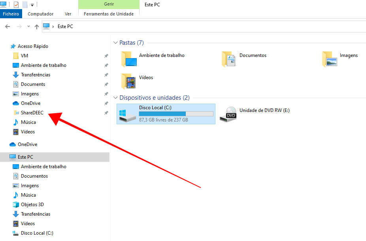Switch to the Computador ribbon tab
The width and height of the screenshot is (366, 241).
(x=41, y=14)
